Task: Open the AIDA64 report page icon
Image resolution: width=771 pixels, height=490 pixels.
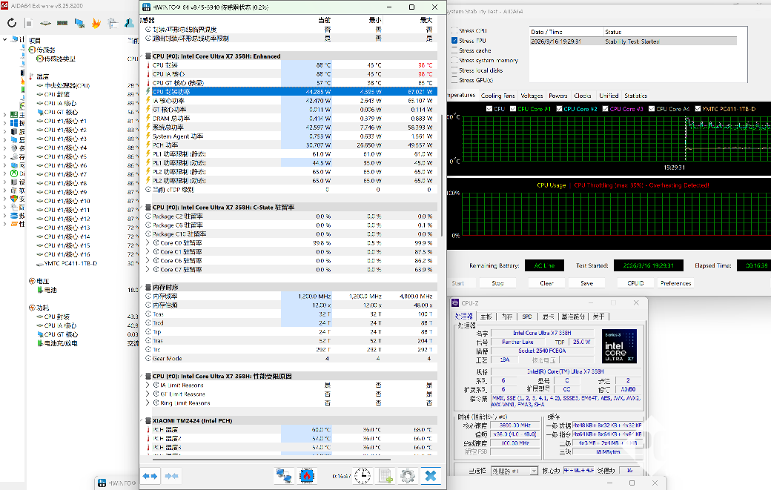Action: [30, 23]
